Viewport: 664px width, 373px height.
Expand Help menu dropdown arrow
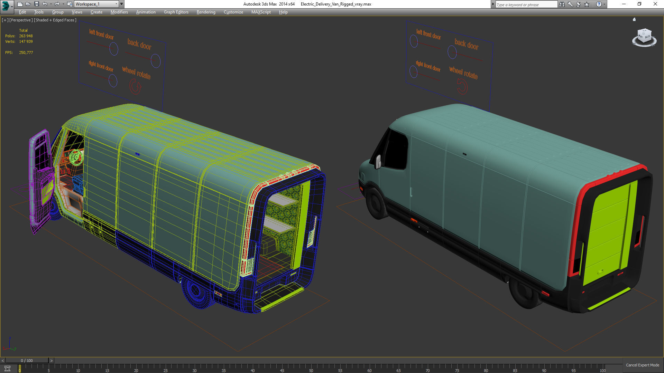pos(604,4)
